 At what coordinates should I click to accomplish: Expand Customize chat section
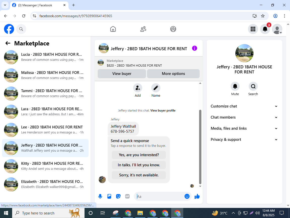tap(244, 106)
